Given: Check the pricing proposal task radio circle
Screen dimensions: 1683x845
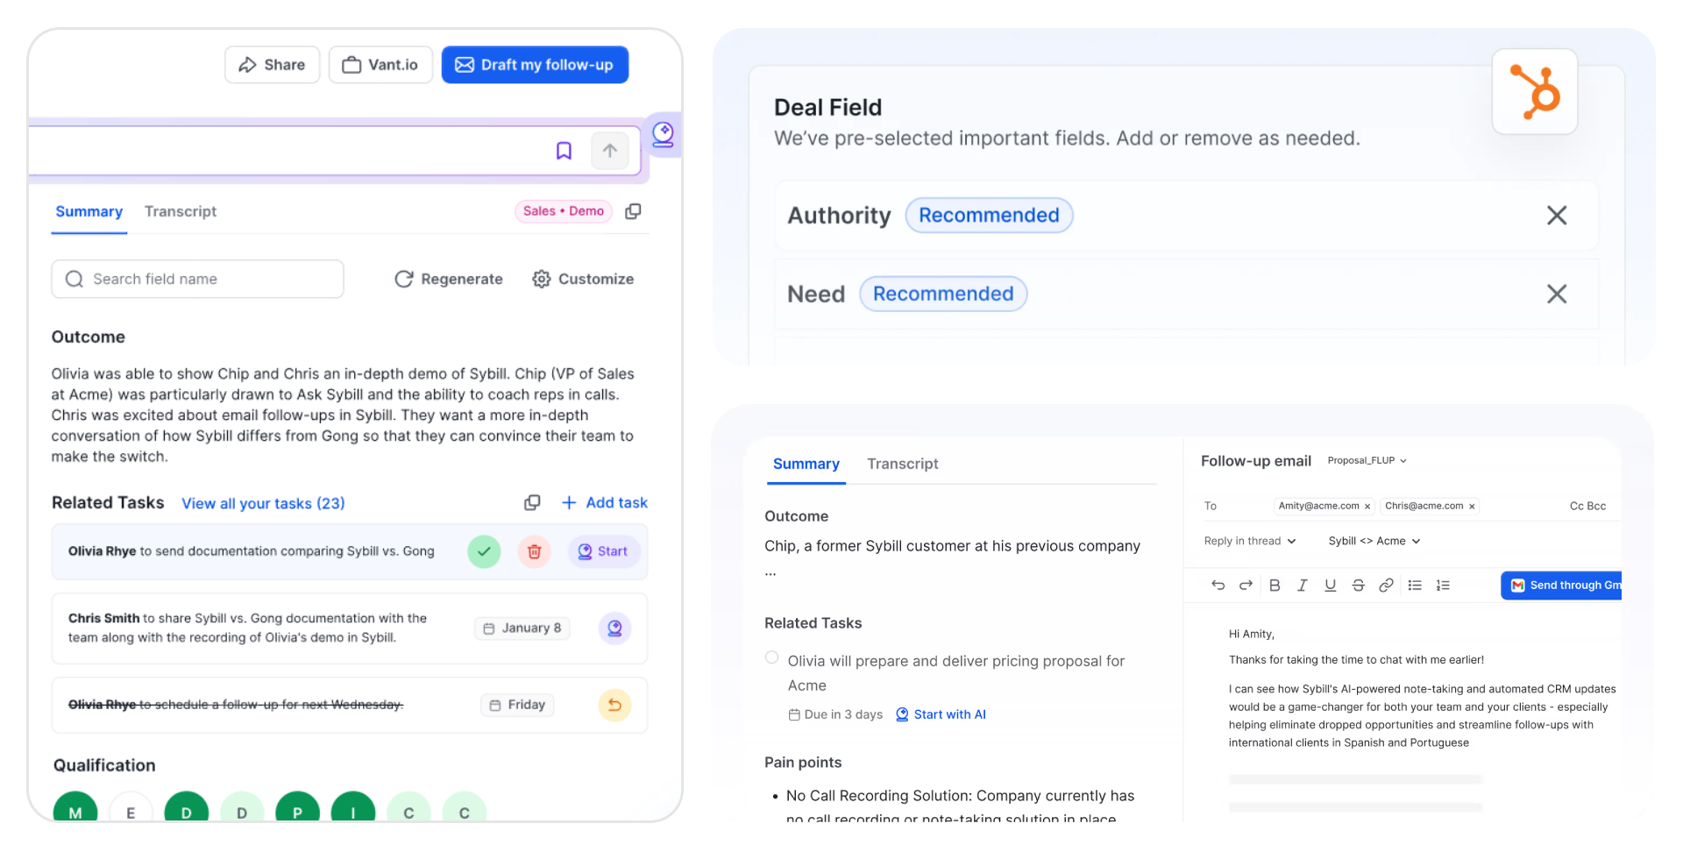Looking at the screenshot, I should [x=771, y=657].
